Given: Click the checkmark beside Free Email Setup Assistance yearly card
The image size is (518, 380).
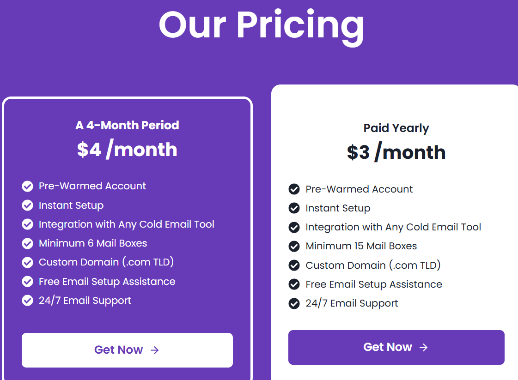Looking at the screenshot, I should click(294, 284).
